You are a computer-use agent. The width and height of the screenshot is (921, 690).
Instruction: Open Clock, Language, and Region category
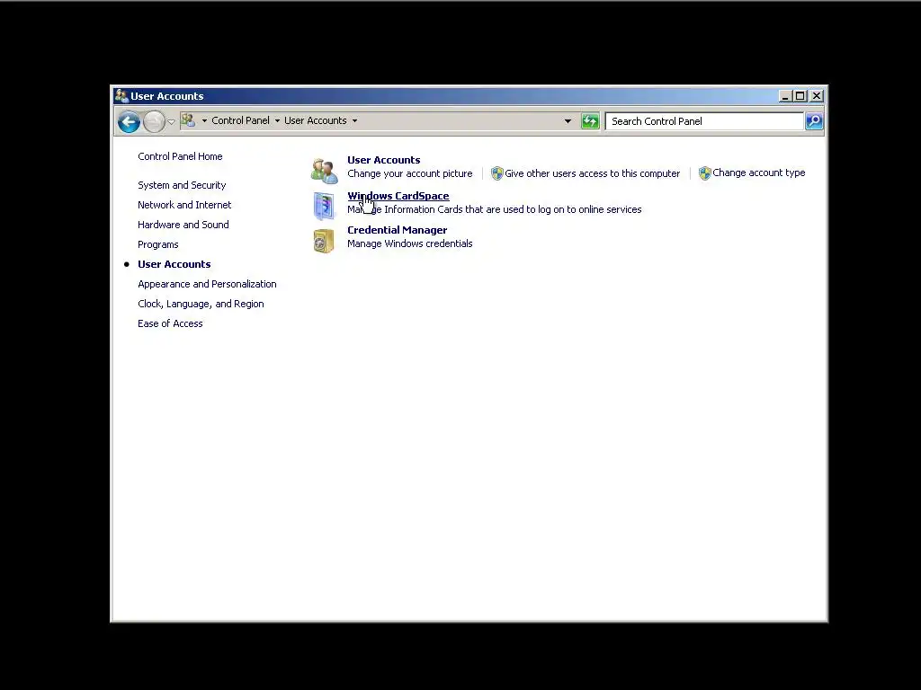coord(201,304)
